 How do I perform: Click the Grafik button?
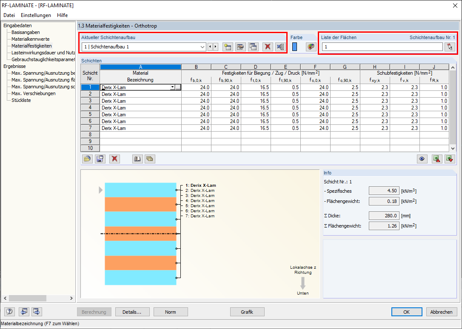247,312
